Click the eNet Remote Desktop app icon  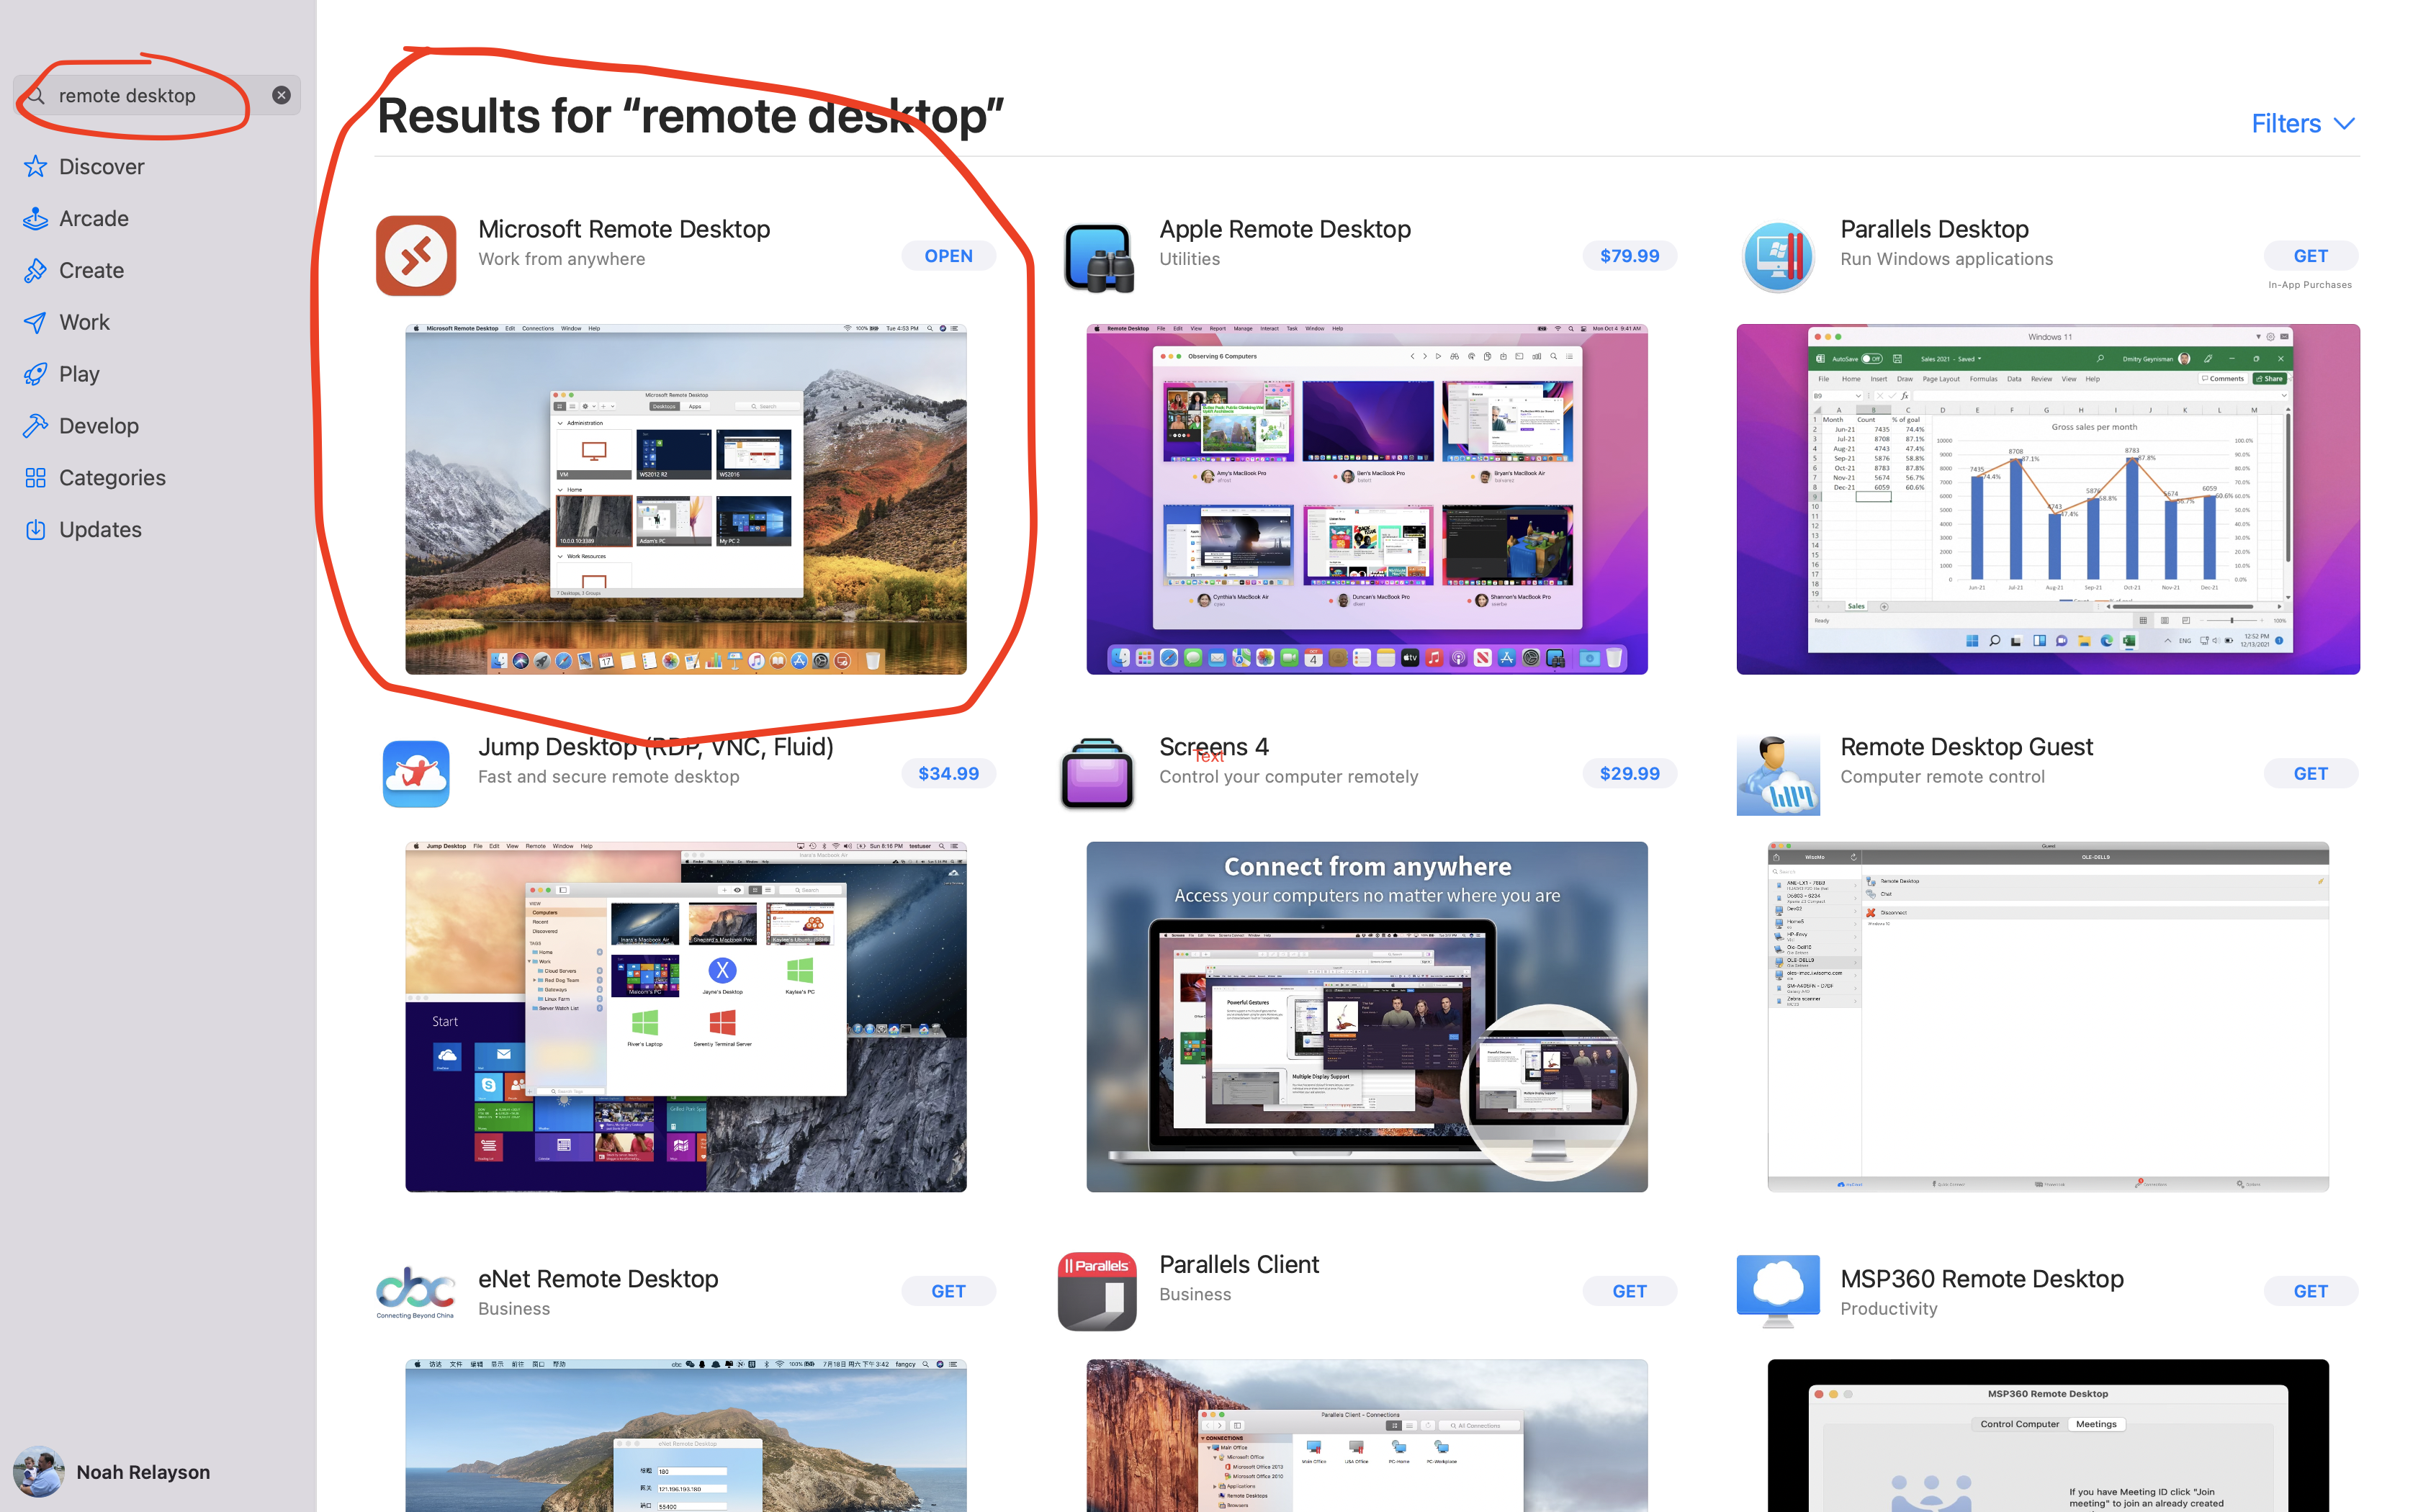415,1292
